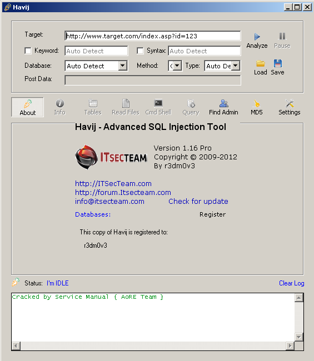Open the http://ITSecTeam.com link

[113, 183]
